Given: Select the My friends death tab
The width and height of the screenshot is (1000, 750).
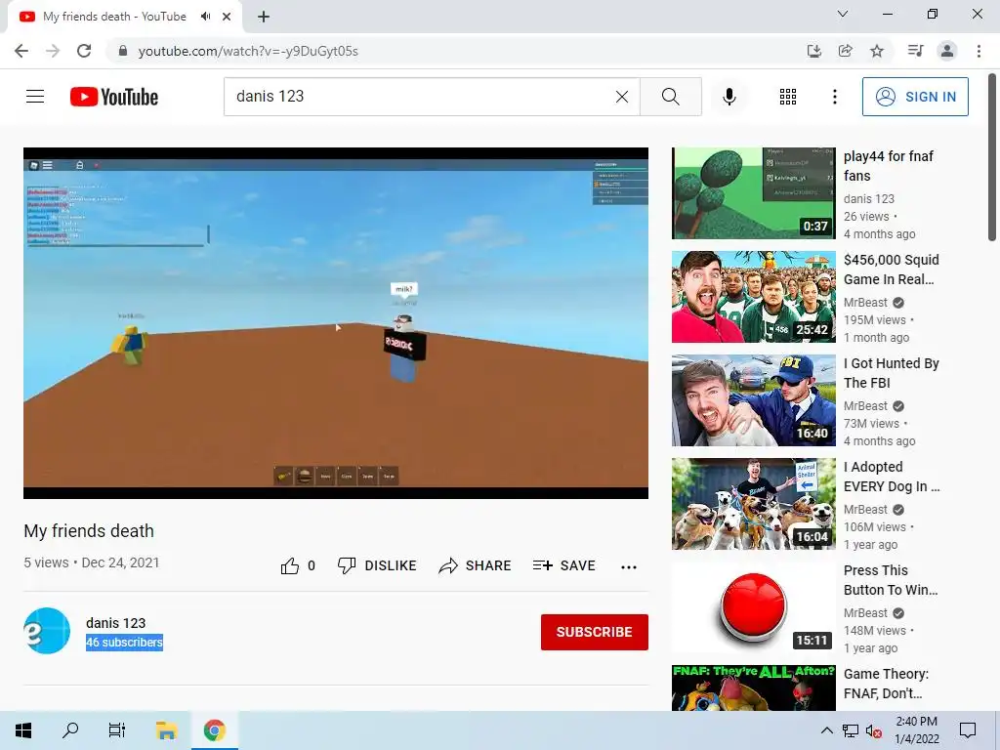Looking at the screenshot, I should [x=115, y=17].
